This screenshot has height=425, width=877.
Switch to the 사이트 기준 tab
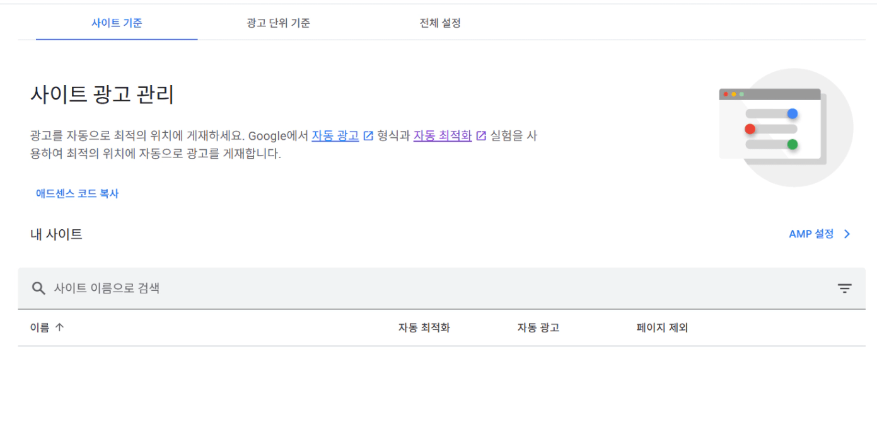[117, 23]
